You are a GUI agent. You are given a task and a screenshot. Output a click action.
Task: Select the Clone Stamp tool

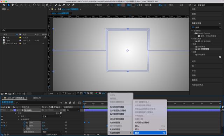[60, 5]
